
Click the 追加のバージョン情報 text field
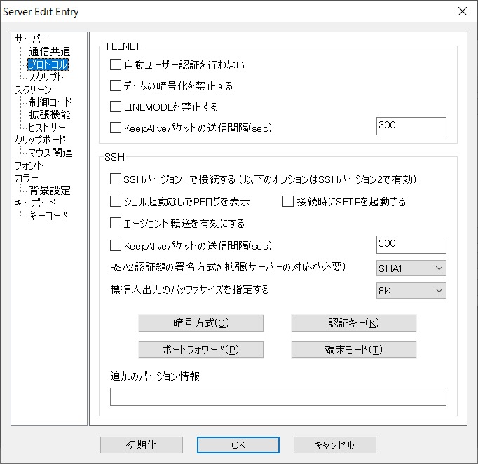(278, 397)
